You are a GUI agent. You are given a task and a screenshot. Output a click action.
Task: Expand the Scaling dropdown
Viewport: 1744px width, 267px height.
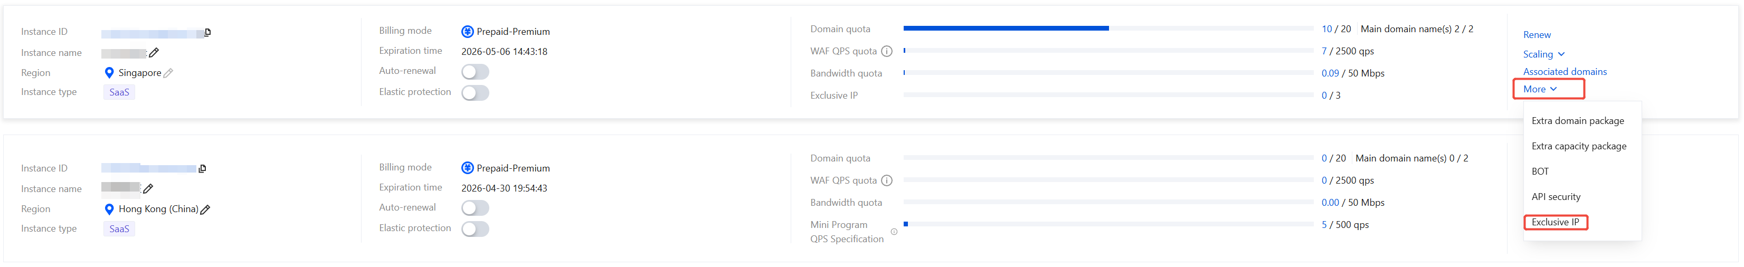coord(1543,55)
